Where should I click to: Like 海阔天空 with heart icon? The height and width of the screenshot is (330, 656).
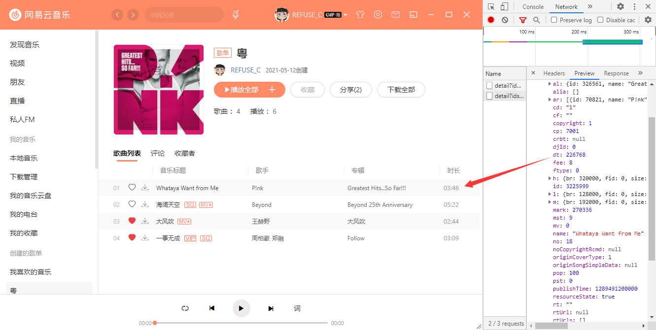coord(132,204)
